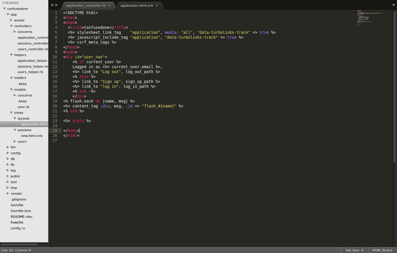Collapse the layouts folder
This screenshot has width=397, height=253.
[15, 118]
